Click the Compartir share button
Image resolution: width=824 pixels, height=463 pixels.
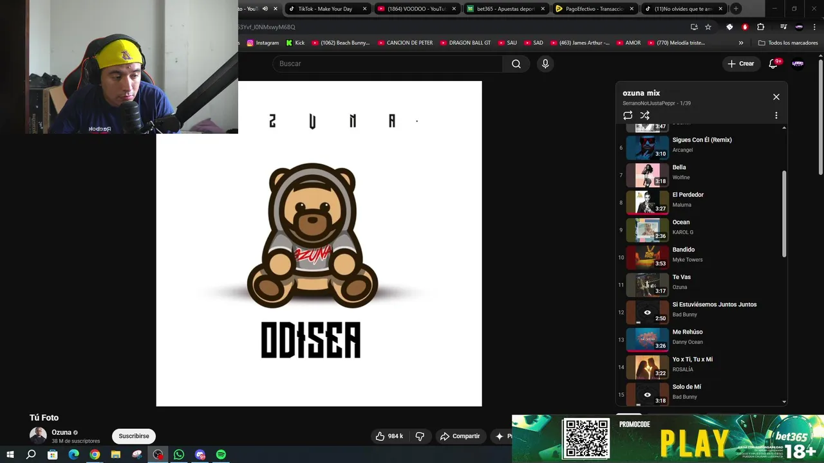[x=460, y=436]
